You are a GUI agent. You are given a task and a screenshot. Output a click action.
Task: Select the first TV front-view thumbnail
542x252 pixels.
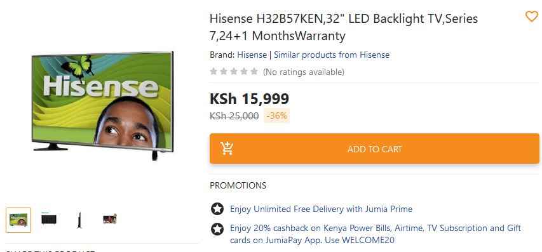18,220
